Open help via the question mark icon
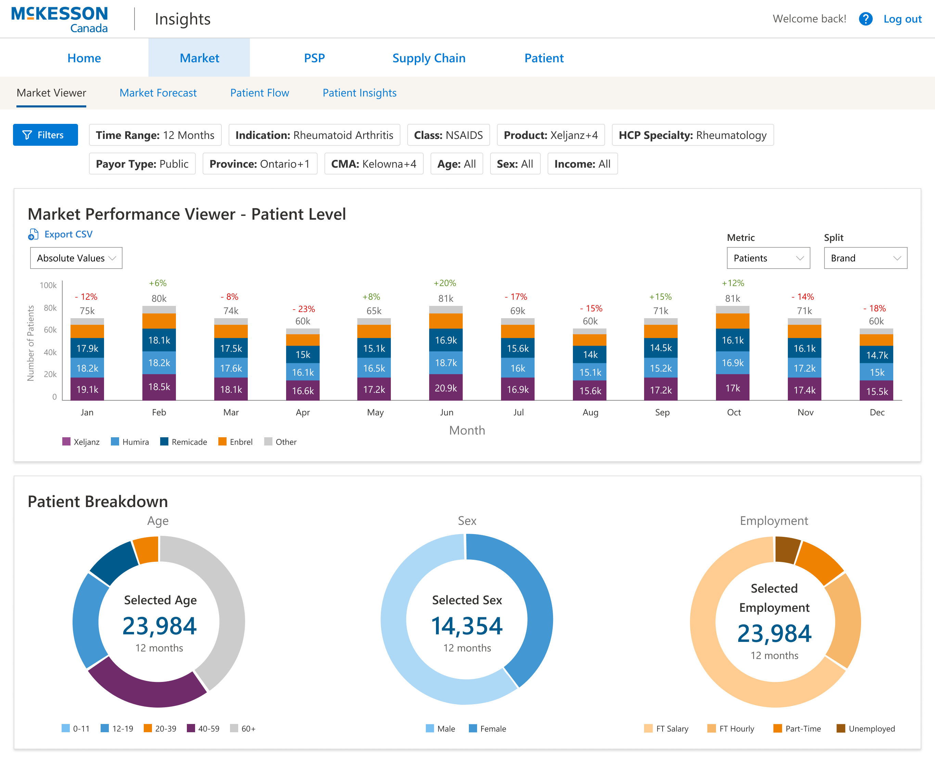 click(866, 19)
